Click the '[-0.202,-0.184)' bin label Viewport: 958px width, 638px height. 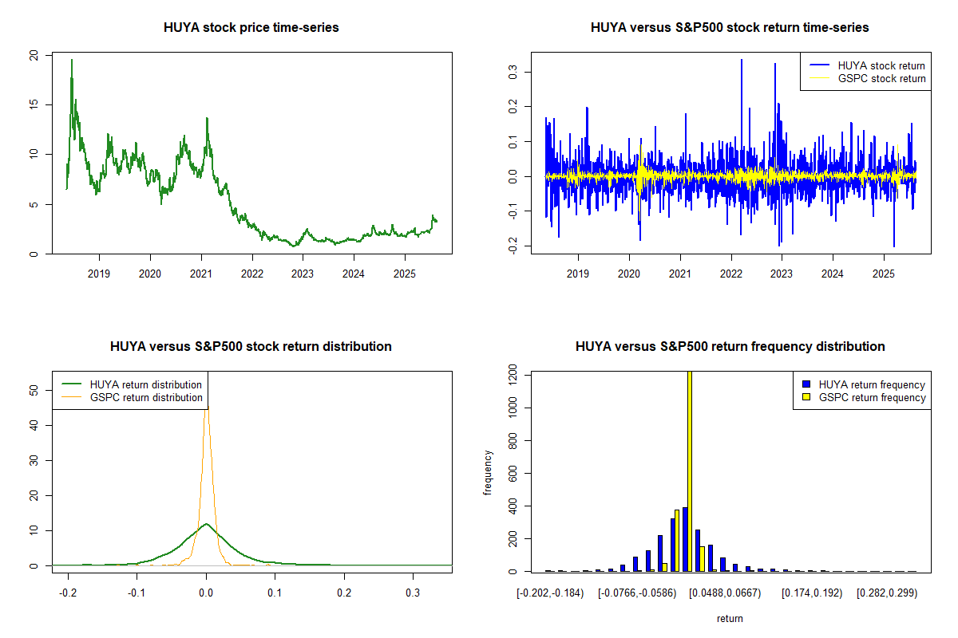coord(551,593)
